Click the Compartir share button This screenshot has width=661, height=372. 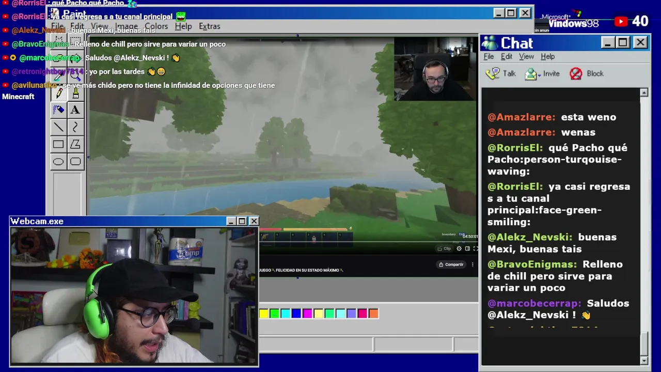pyautogui.click(x=451, y=265)
